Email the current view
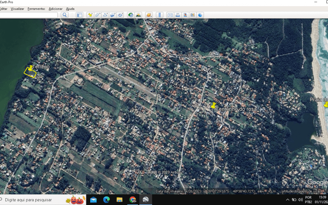 click(x=170, y=15)
